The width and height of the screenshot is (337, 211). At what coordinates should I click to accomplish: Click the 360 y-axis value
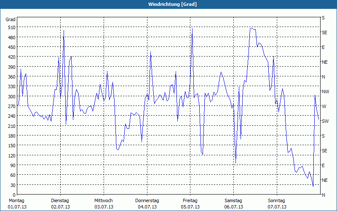tap(12, 77)
